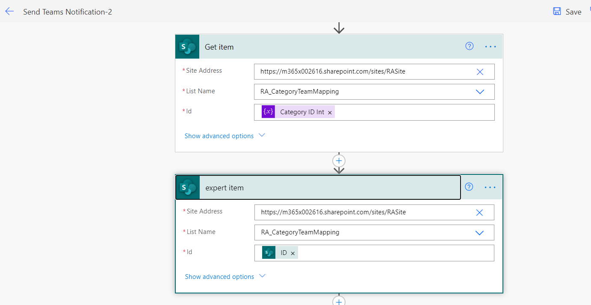This screenshot has width=591, height=305.
Task: Open the expert item action's ellipsis menu
Action: tap(490, 187)
